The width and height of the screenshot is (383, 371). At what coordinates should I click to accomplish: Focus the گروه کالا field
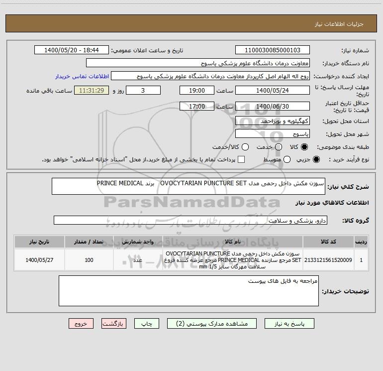coord(190,220)
